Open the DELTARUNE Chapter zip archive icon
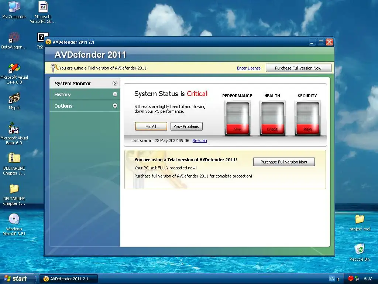The image size is (378, 284). tap(14, 164)
